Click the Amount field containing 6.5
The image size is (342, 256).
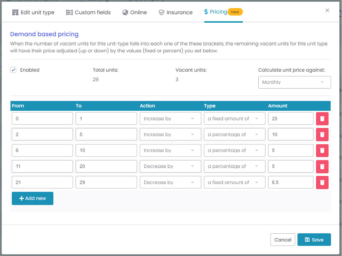[x=291, y=182]
